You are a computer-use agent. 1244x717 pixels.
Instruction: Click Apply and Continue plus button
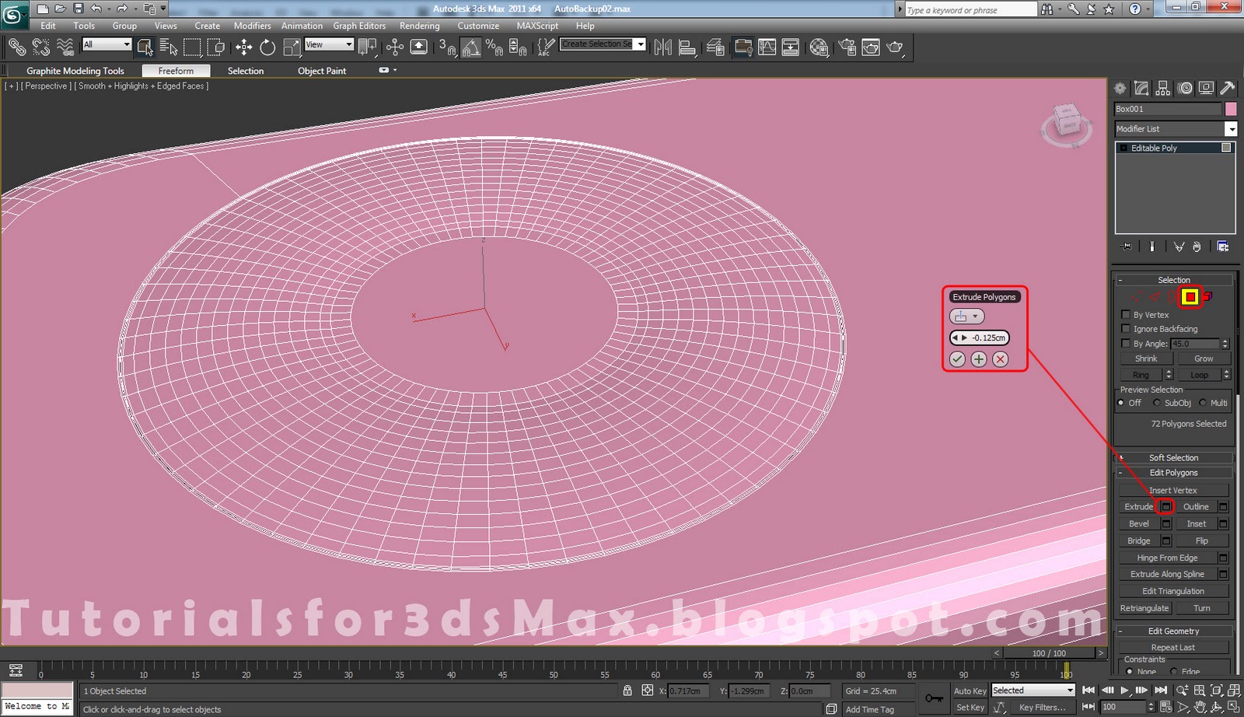pos(979,359)
